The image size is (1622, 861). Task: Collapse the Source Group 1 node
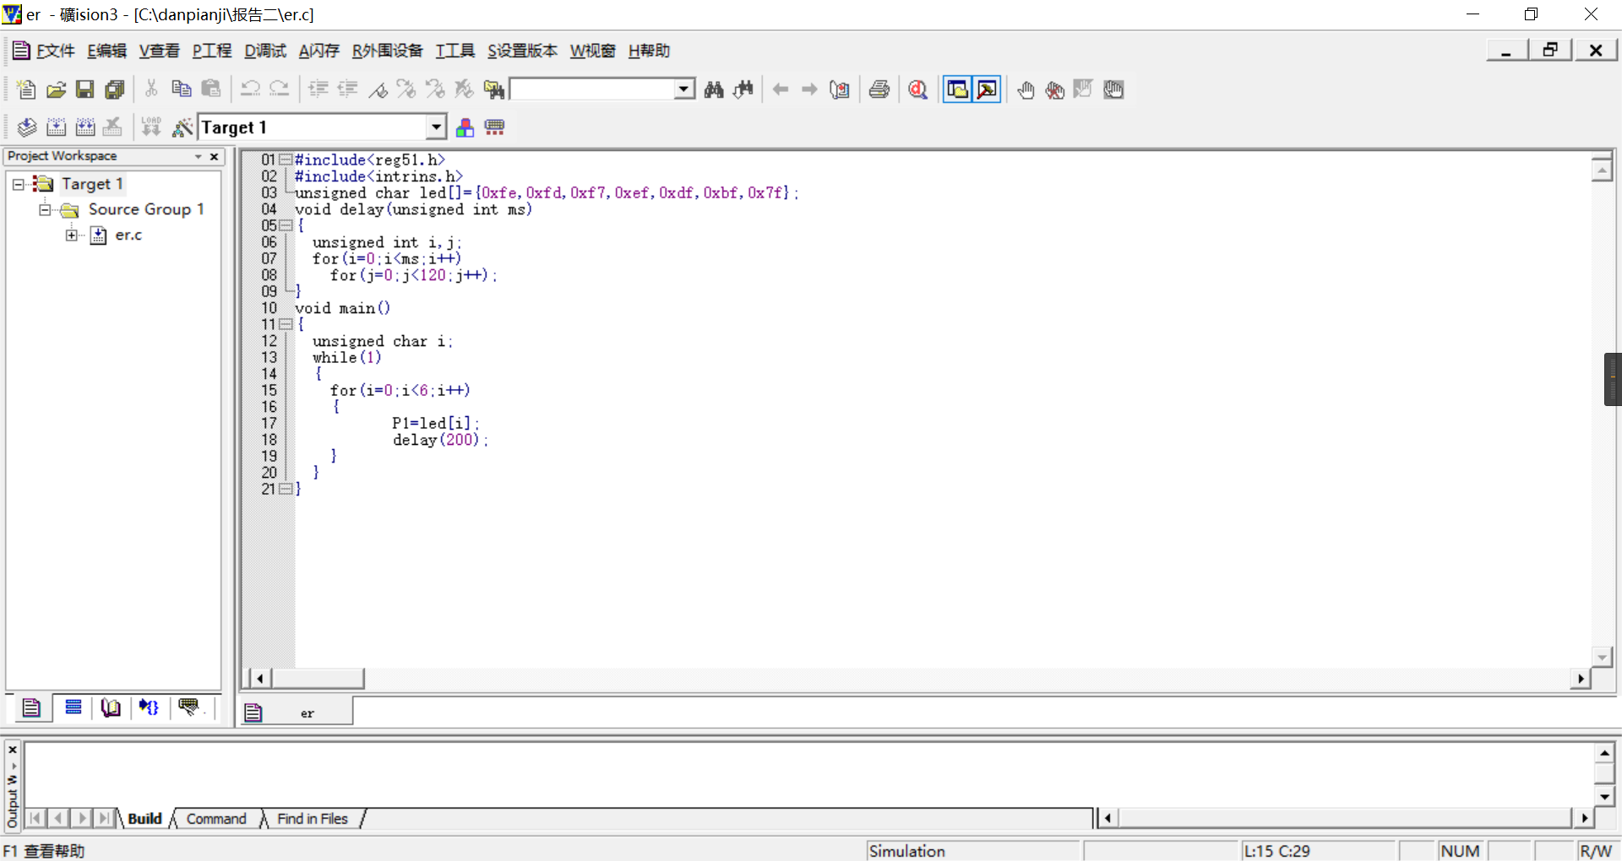(45, 209)
